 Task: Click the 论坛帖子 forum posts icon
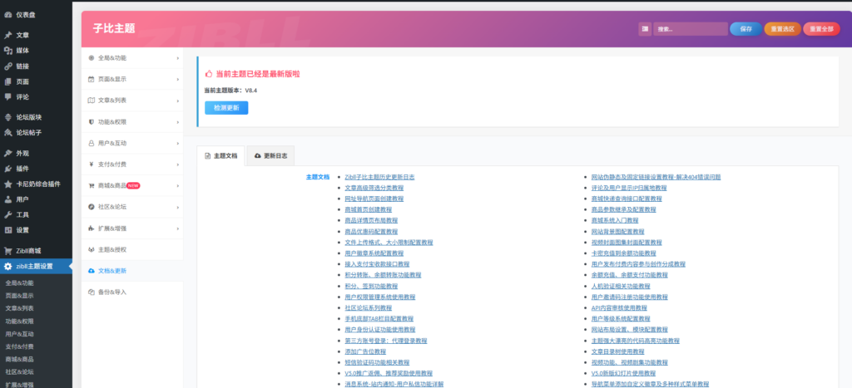coord(7,132)
